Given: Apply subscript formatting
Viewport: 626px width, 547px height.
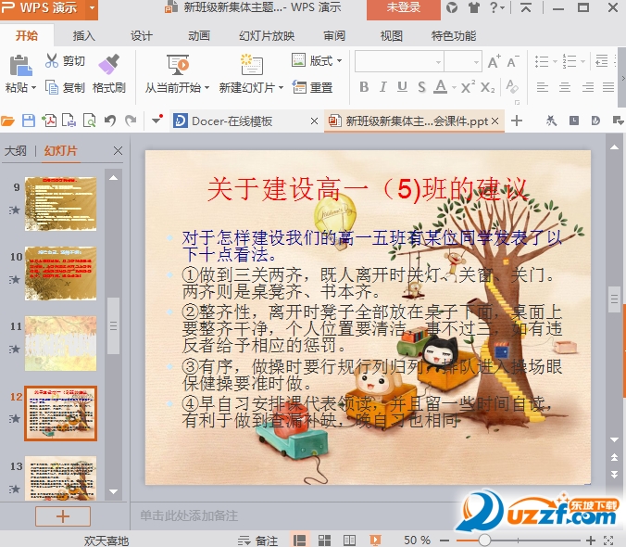Looking at the screenshot, I should 487,87.
